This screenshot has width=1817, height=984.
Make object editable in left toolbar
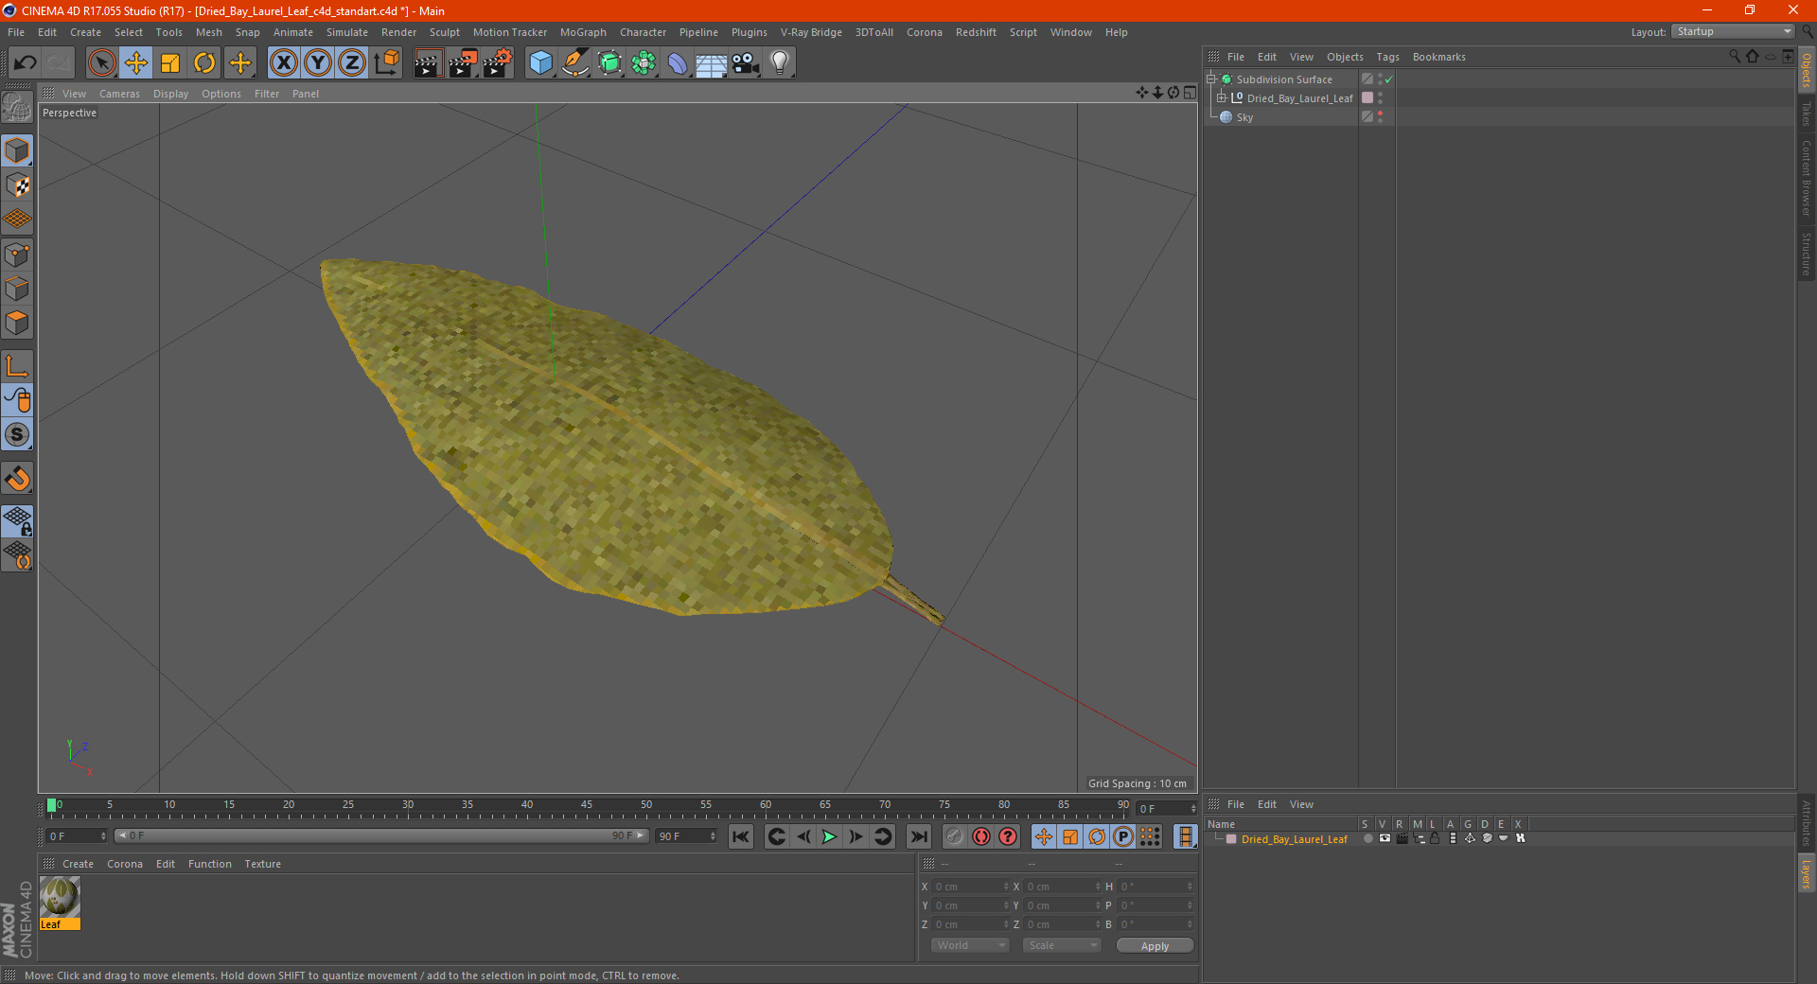(17, 108)
